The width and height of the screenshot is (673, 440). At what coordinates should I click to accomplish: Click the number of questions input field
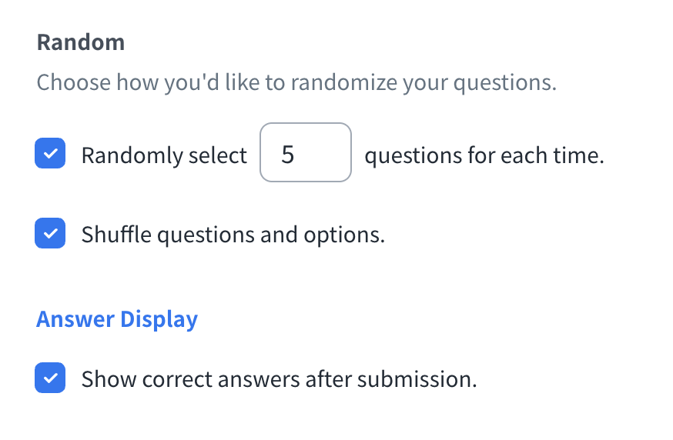[x=306, y=153]
